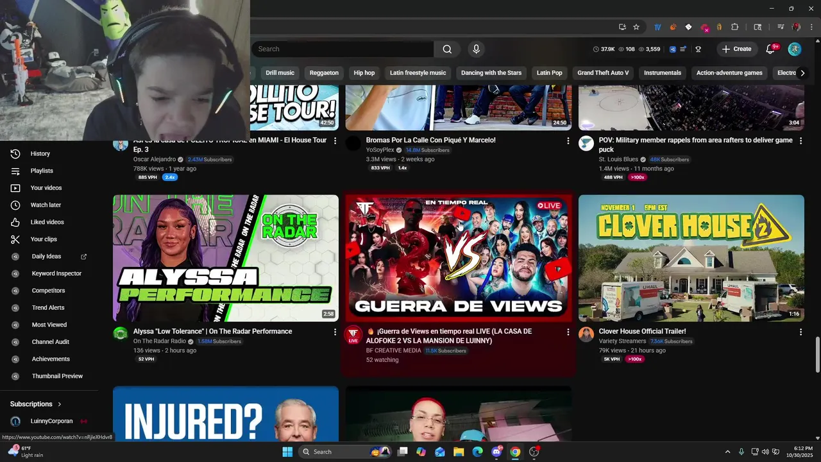Open the notifications bell
The image size is (821, 462).
pyautogui.click(x=771, y=49)
